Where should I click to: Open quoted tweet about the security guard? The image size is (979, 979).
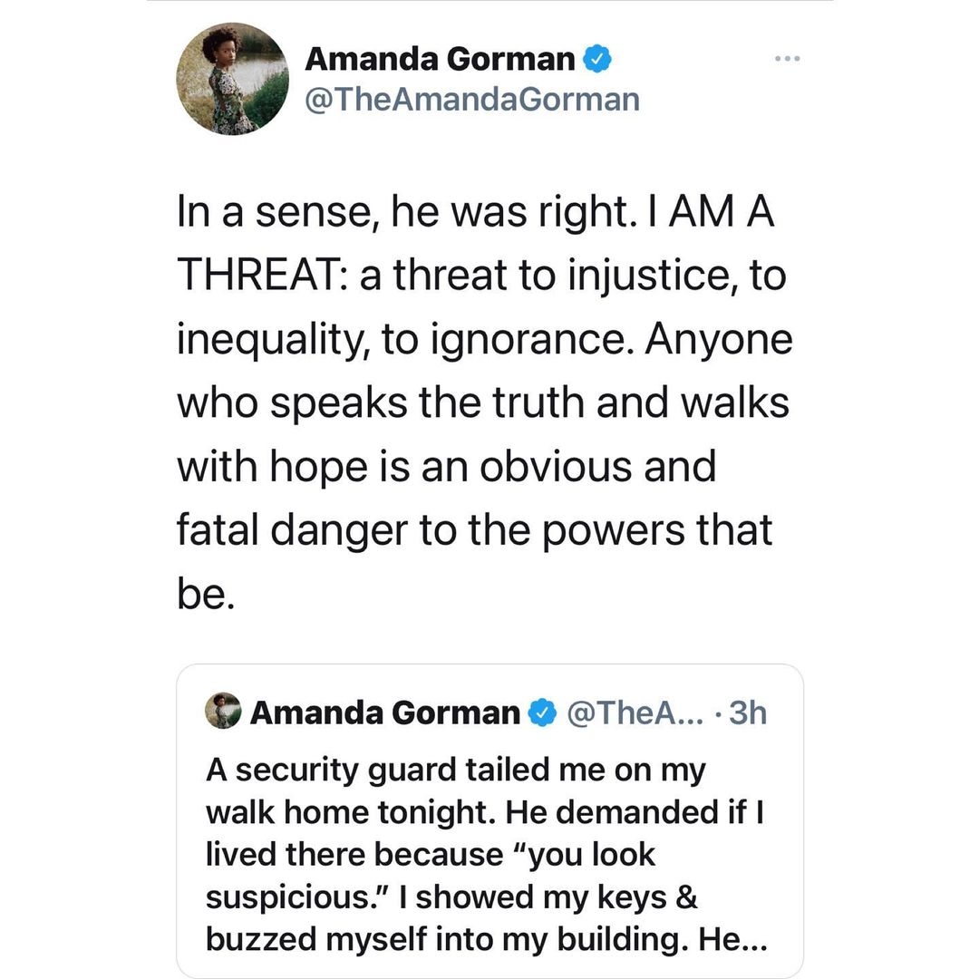[x=489, y=820]
